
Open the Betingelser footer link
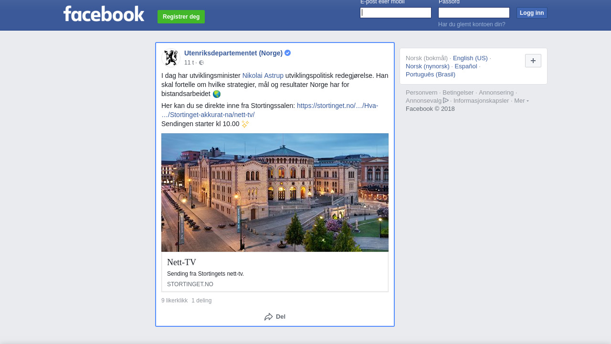click(458, 93)
